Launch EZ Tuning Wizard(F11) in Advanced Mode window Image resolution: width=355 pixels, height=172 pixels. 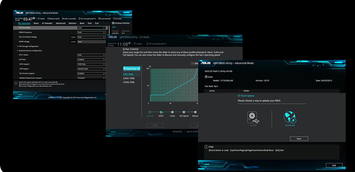point(87,19)
